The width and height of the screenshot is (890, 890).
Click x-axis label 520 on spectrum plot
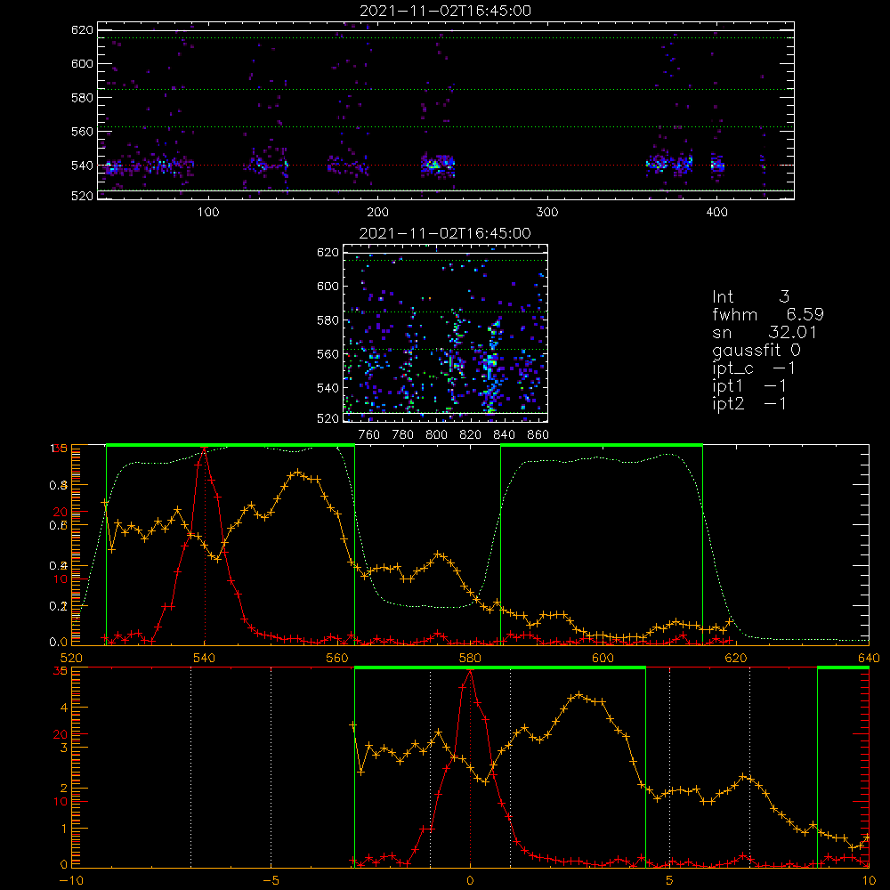[71, 658]
